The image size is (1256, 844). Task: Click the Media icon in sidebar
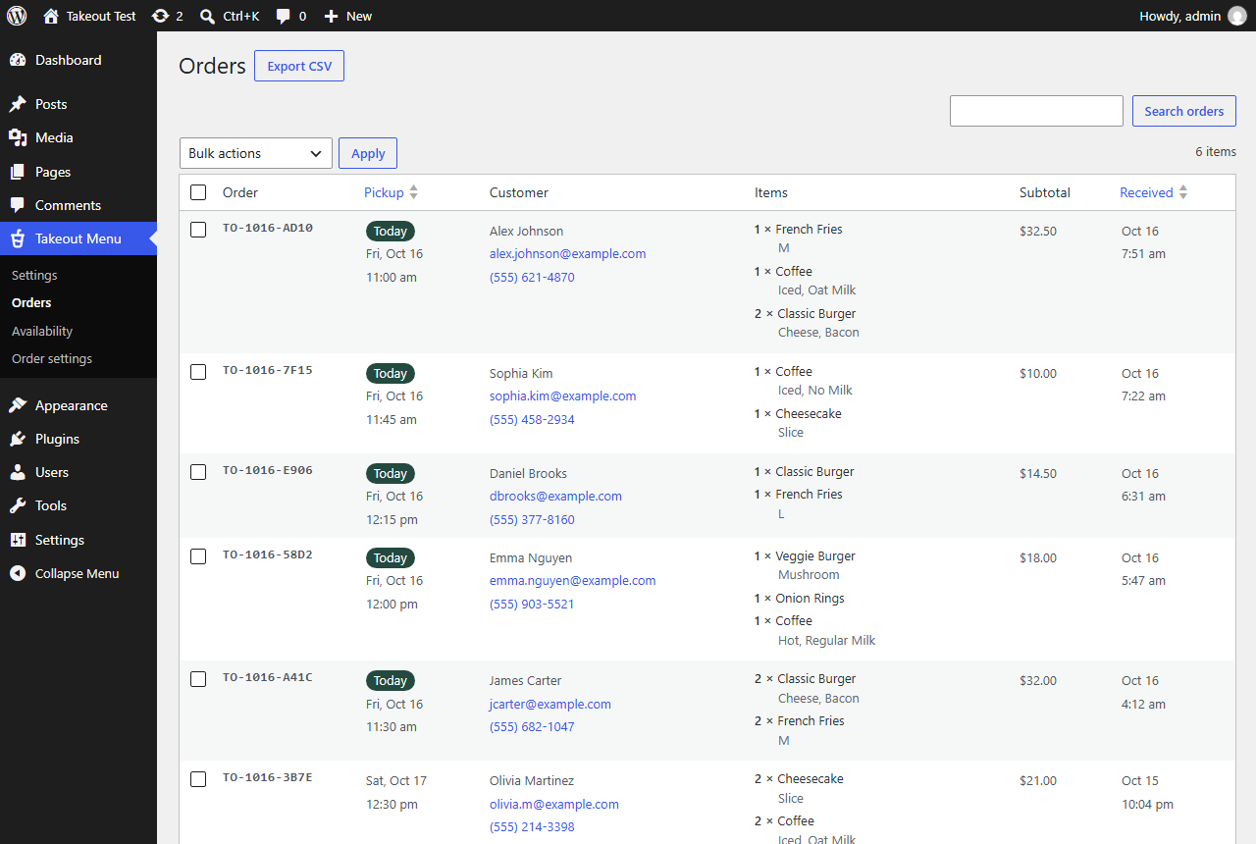point(18,137)
